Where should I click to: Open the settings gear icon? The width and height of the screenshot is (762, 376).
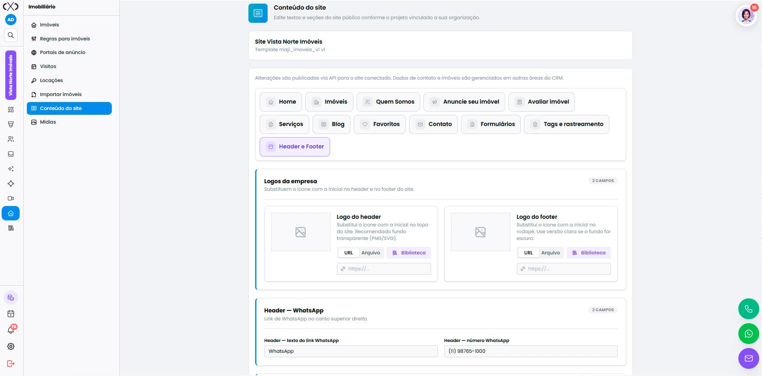pyautogui.click(x=11, y=346)
